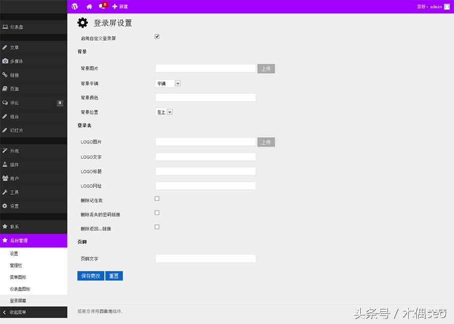Enable the 删除记住我 checkbox
The height and width of the screenshot is (324, 454).
tap(157, 198)
